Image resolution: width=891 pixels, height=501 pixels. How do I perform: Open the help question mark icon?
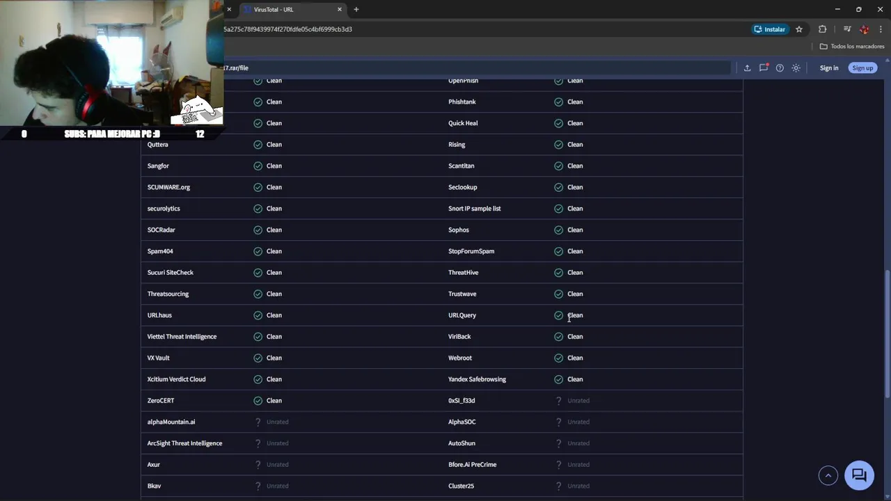coord(780,67)
